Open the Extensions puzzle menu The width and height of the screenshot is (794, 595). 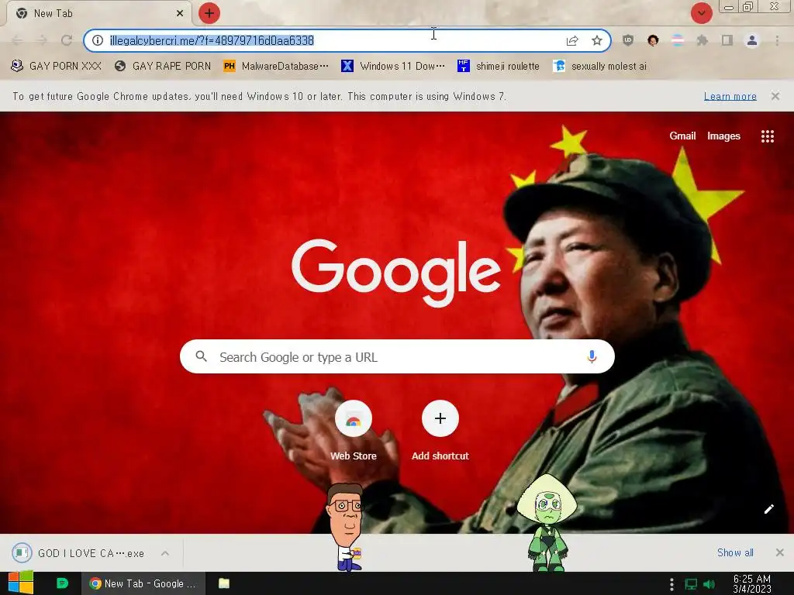(x=703, y=40)
